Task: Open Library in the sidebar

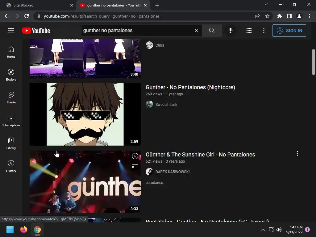Action: 11,143
